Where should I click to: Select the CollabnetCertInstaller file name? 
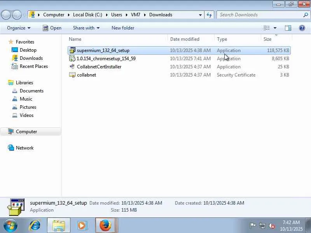[99, 66]
